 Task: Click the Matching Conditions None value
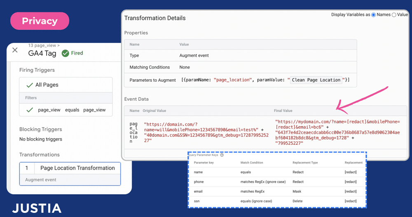(x=185, y=67)
